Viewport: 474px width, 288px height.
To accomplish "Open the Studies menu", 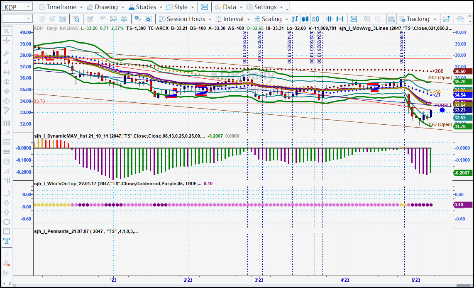I will pos(146,7).
